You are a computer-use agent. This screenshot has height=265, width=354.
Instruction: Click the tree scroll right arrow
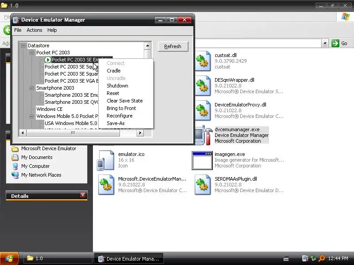click(x=140, y=133)
